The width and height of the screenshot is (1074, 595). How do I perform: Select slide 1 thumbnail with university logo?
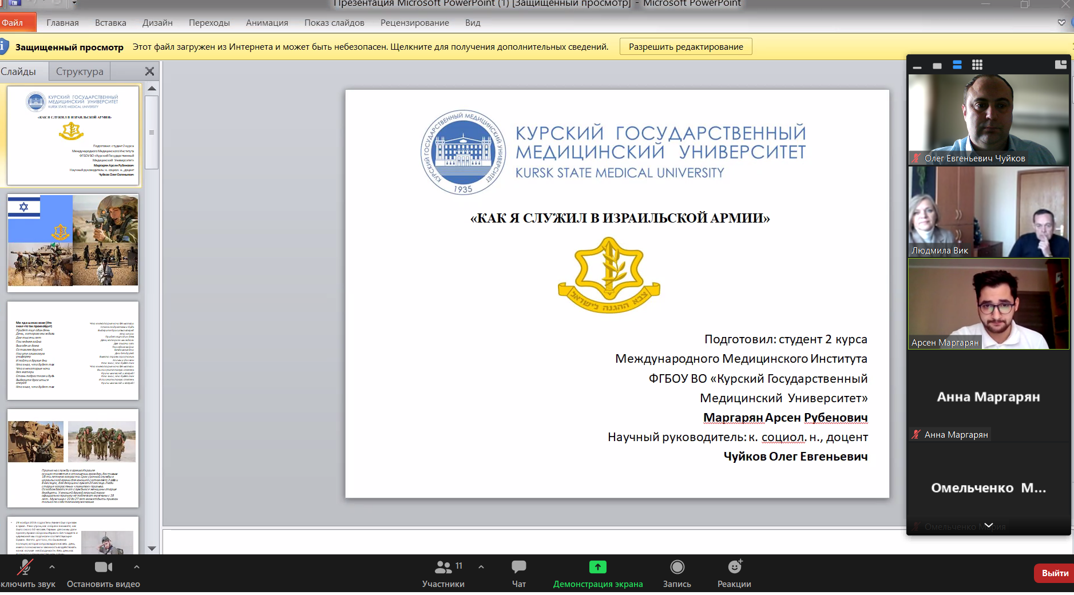73,136
